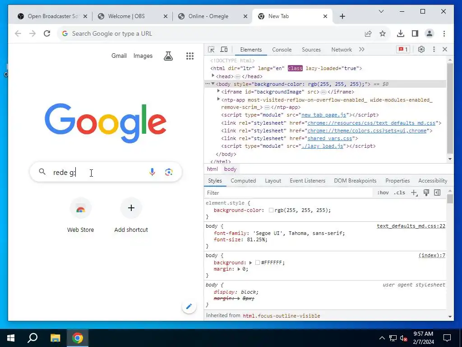
Task: Open the Chrome three-dot menu
Action: tap(444, 33)
